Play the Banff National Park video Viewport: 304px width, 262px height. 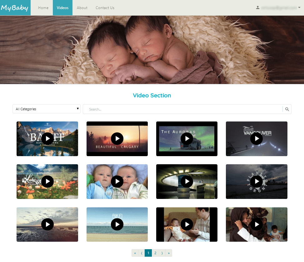coord(47,139)
